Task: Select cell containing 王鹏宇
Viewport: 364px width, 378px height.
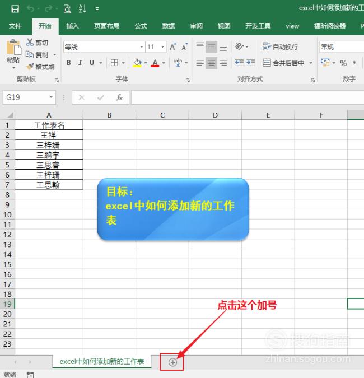Action: pos(49,155)
